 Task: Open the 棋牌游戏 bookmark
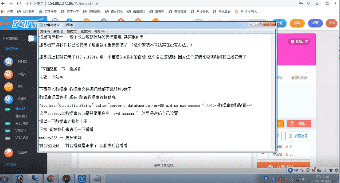tap(136, 12)
